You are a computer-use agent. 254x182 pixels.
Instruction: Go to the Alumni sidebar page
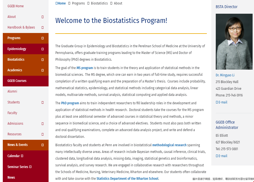(x=12, y=91)
